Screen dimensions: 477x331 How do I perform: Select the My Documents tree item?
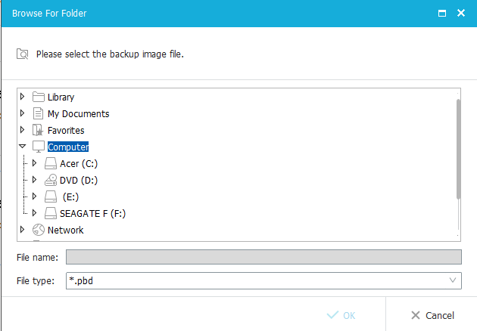tap(78, 113)
